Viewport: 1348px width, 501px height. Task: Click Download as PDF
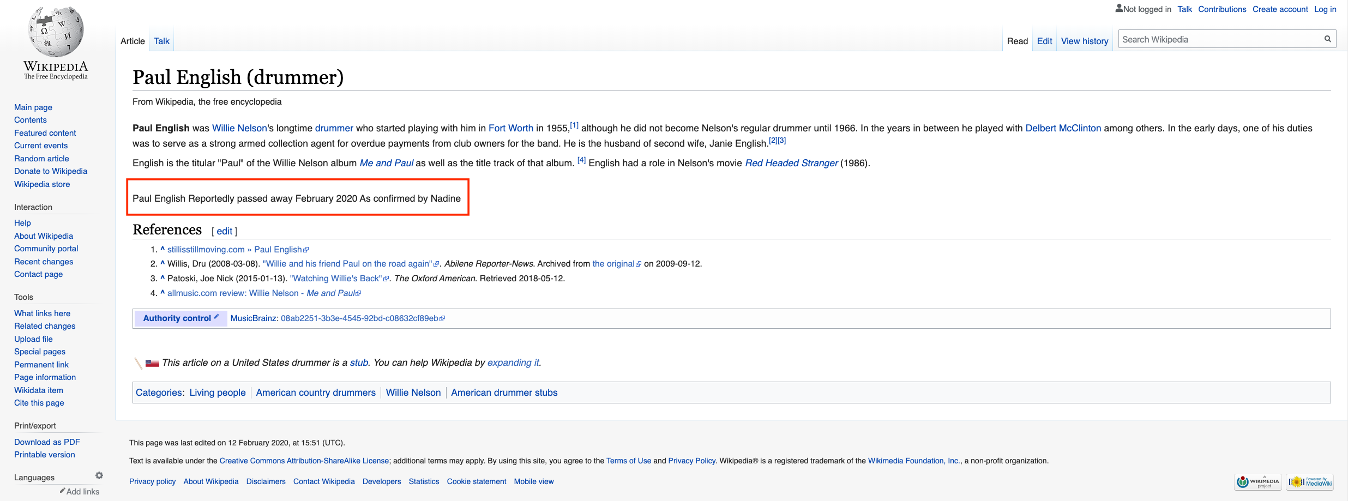[x=47, y=442]
